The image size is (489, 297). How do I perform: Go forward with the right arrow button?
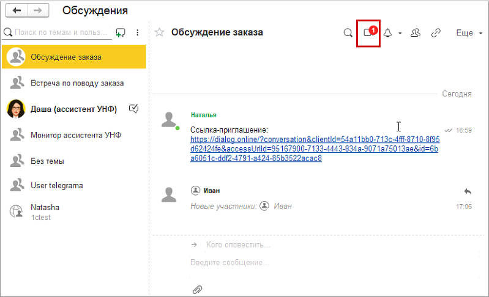[38, 10]
